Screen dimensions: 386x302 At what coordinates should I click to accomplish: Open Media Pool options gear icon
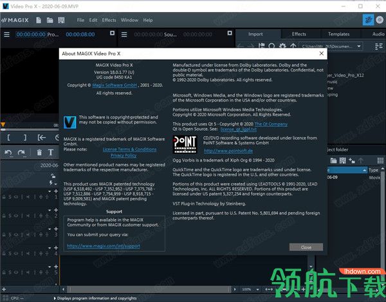(282, 46)
